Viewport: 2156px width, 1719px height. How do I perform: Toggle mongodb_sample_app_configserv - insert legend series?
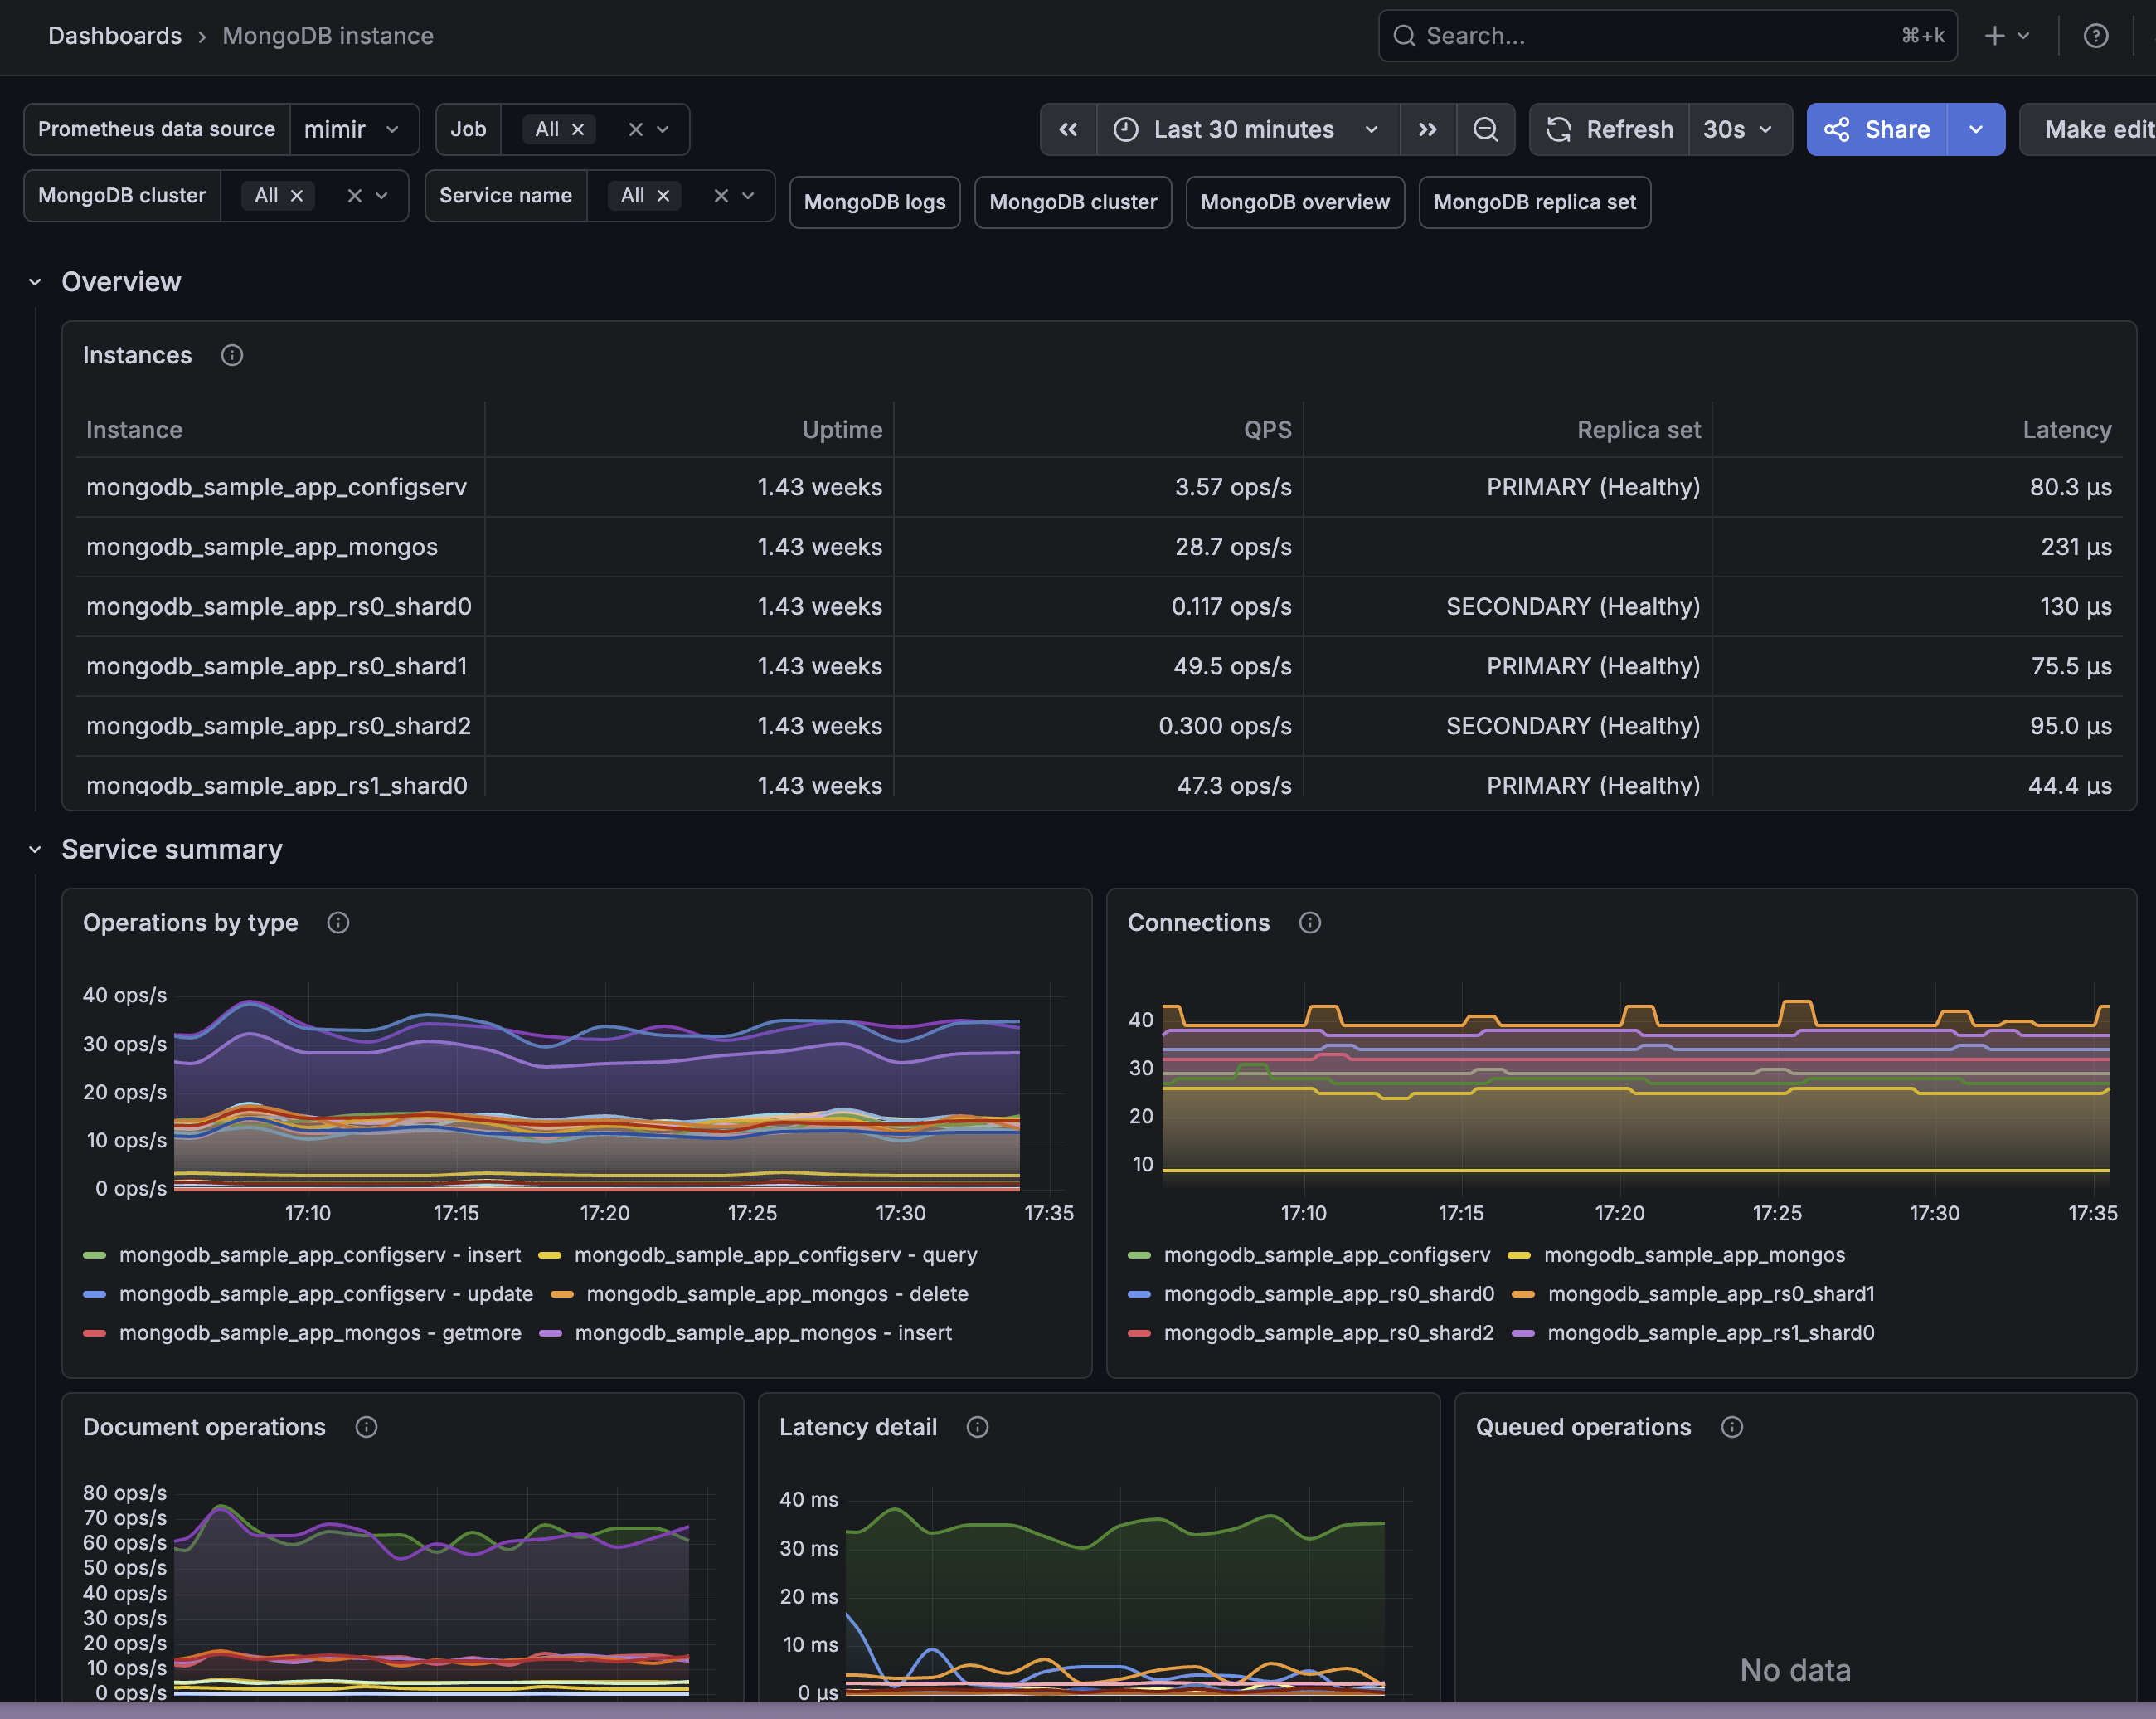320,1254
